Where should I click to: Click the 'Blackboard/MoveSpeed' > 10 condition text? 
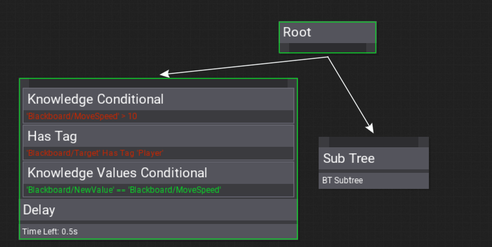82,116
